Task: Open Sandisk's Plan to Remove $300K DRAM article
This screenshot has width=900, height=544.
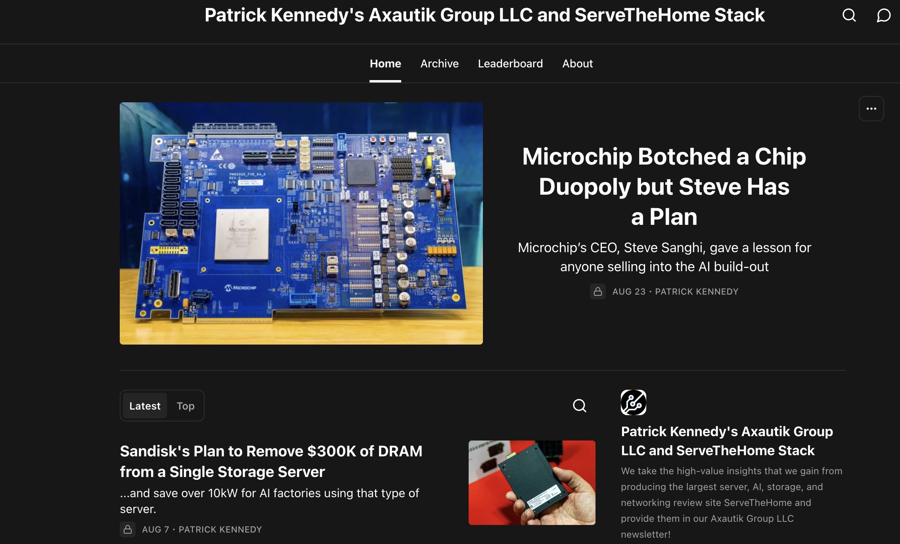Action: [x=271, y=462]
